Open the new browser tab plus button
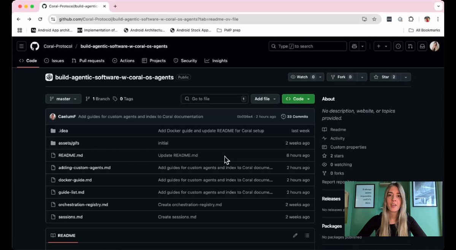 tap(115, 6)
